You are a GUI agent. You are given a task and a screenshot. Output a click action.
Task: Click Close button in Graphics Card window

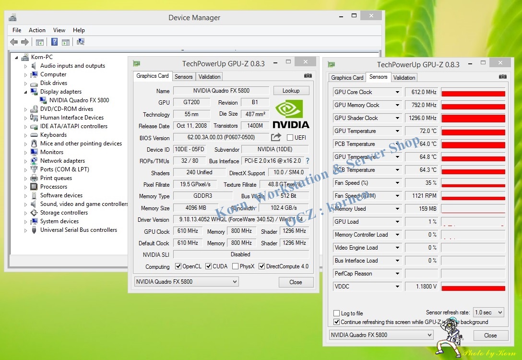(296, 282)
